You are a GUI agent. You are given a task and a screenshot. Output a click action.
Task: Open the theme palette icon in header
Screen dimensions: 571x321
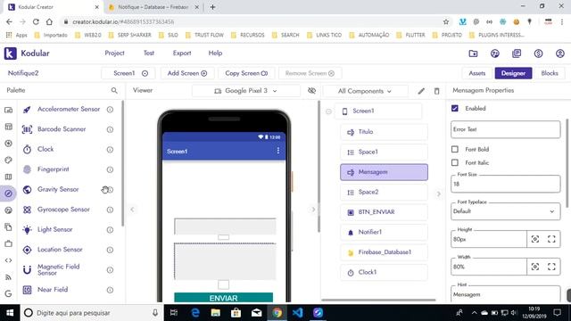495,53
